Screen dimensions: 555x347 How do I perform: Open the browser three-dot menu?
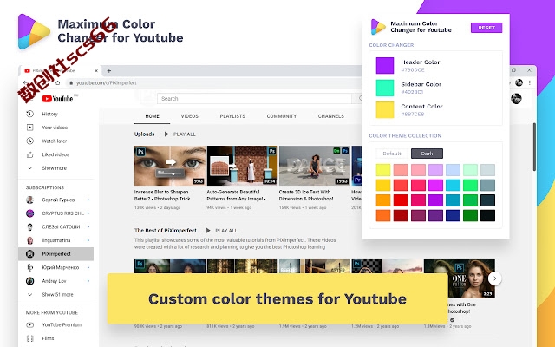point(530,83)
